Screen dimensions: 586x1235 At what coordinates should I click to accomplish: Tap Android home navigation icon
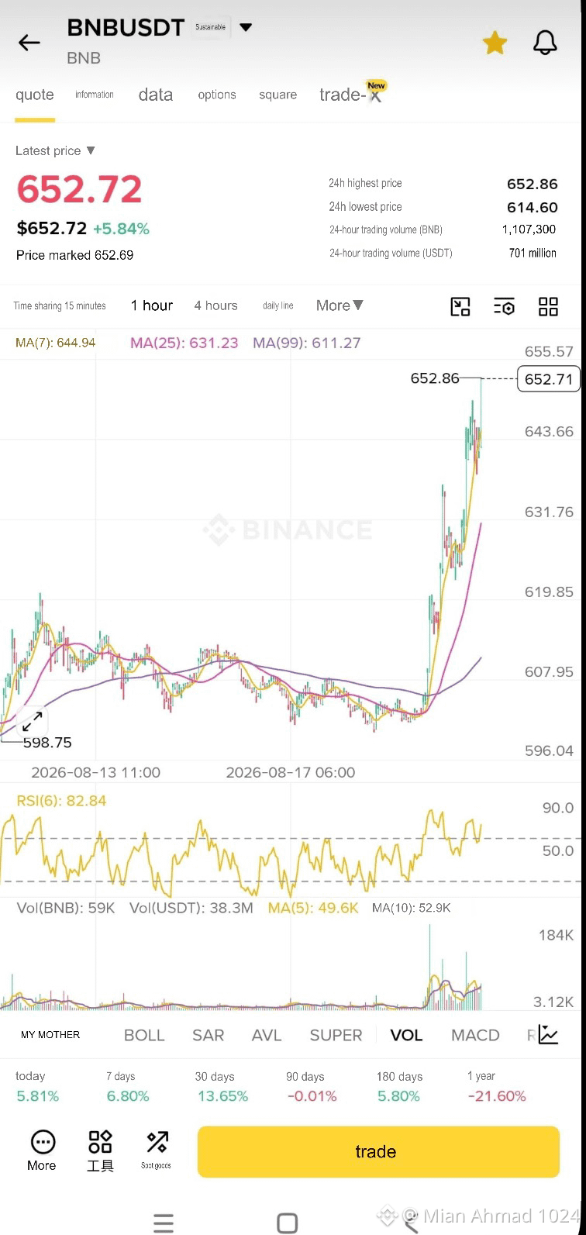tap(288, 1223)
